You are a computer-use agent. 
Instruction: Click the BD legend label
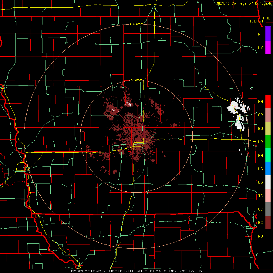(261, 129)
